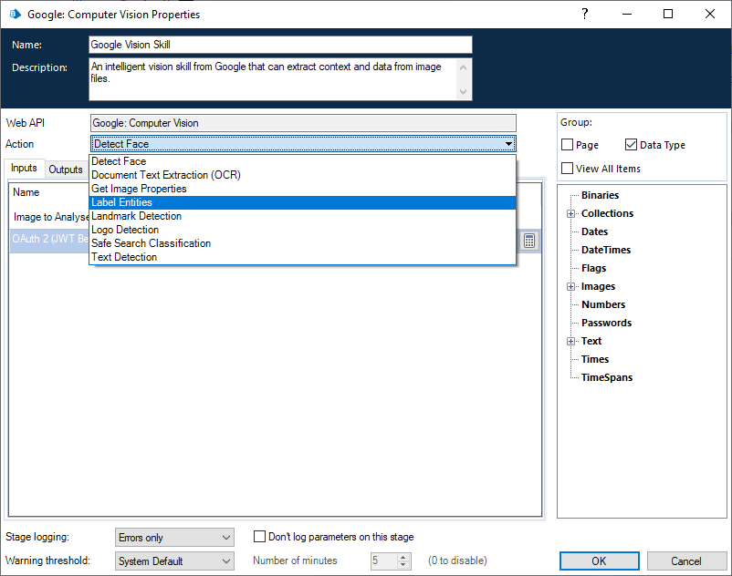Increase the number of minutes stepper
Screen dimensions: 732x576
[403, 557]
